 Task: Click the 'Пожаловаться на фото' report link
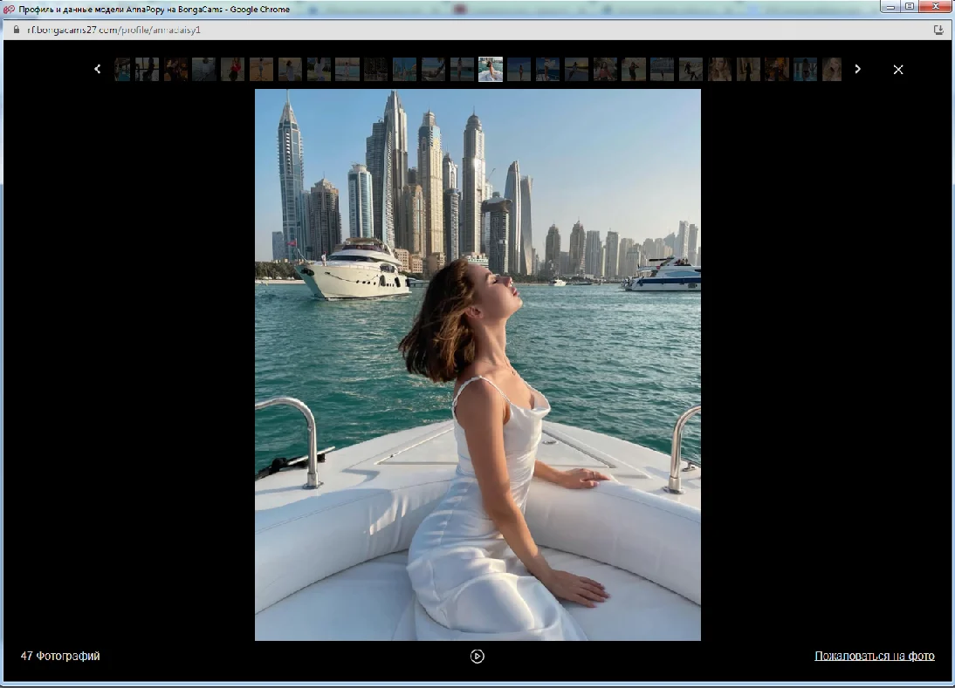tap(874, 656)
